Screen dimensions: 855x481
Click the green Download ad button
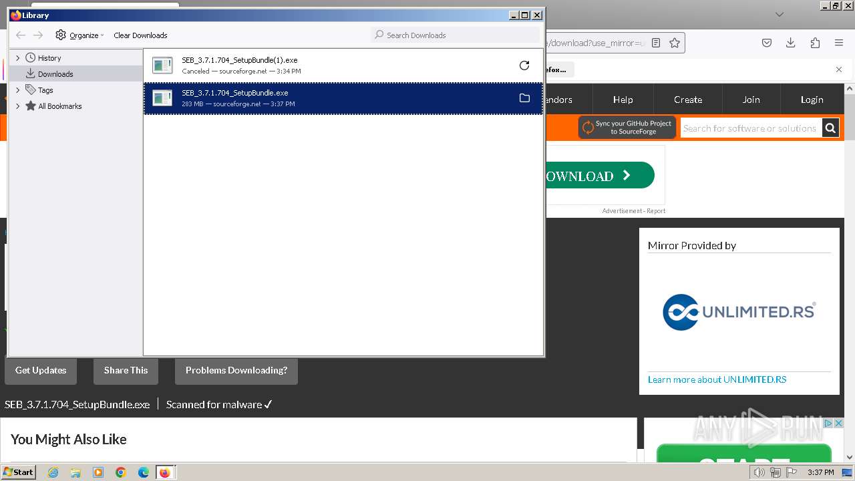600,175
